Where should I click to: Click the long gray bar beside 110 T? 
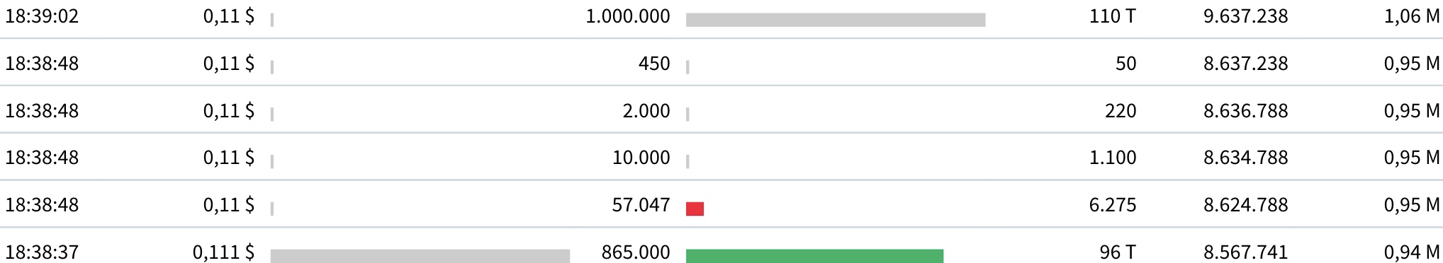(x=836, y=20)
